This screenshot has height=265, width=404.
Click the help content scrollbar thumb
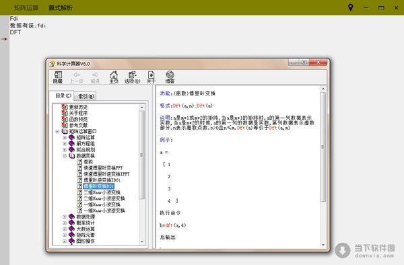(323, 147)
